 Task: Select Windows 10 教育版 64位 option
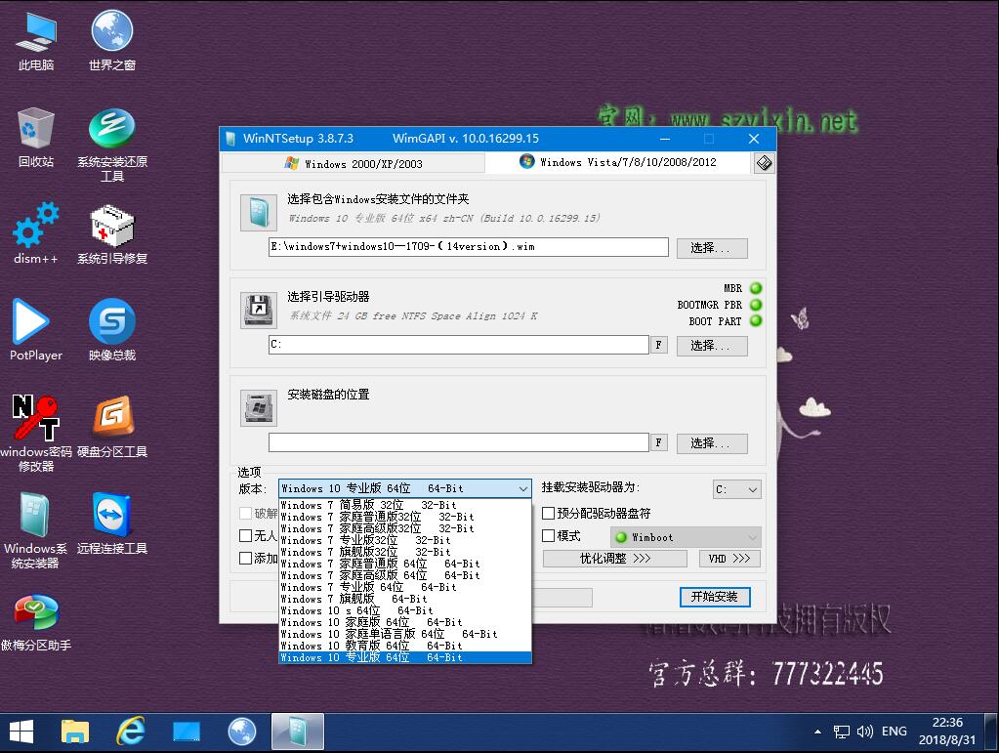point(405,646)
